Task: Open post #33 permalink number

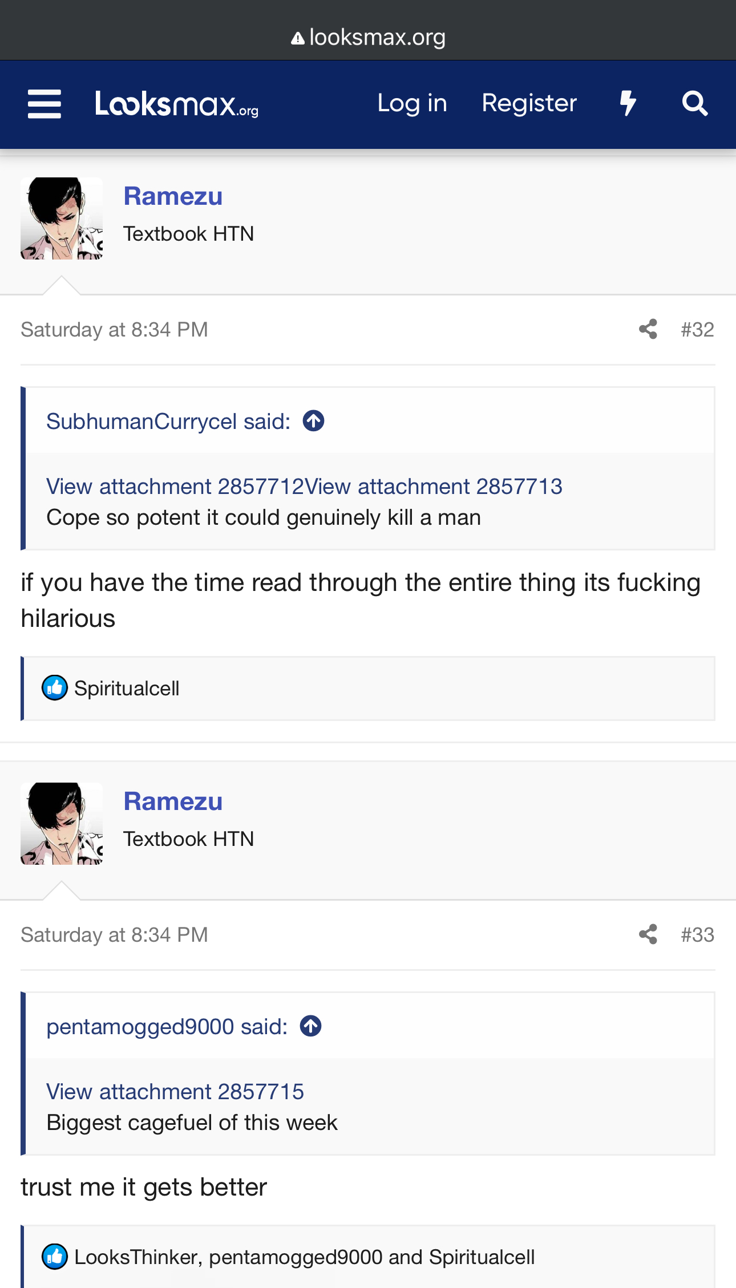Action: [697, 935]
